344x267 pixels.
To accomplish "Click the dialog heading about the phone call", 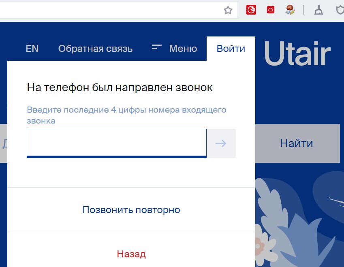I will coord(120,87).
